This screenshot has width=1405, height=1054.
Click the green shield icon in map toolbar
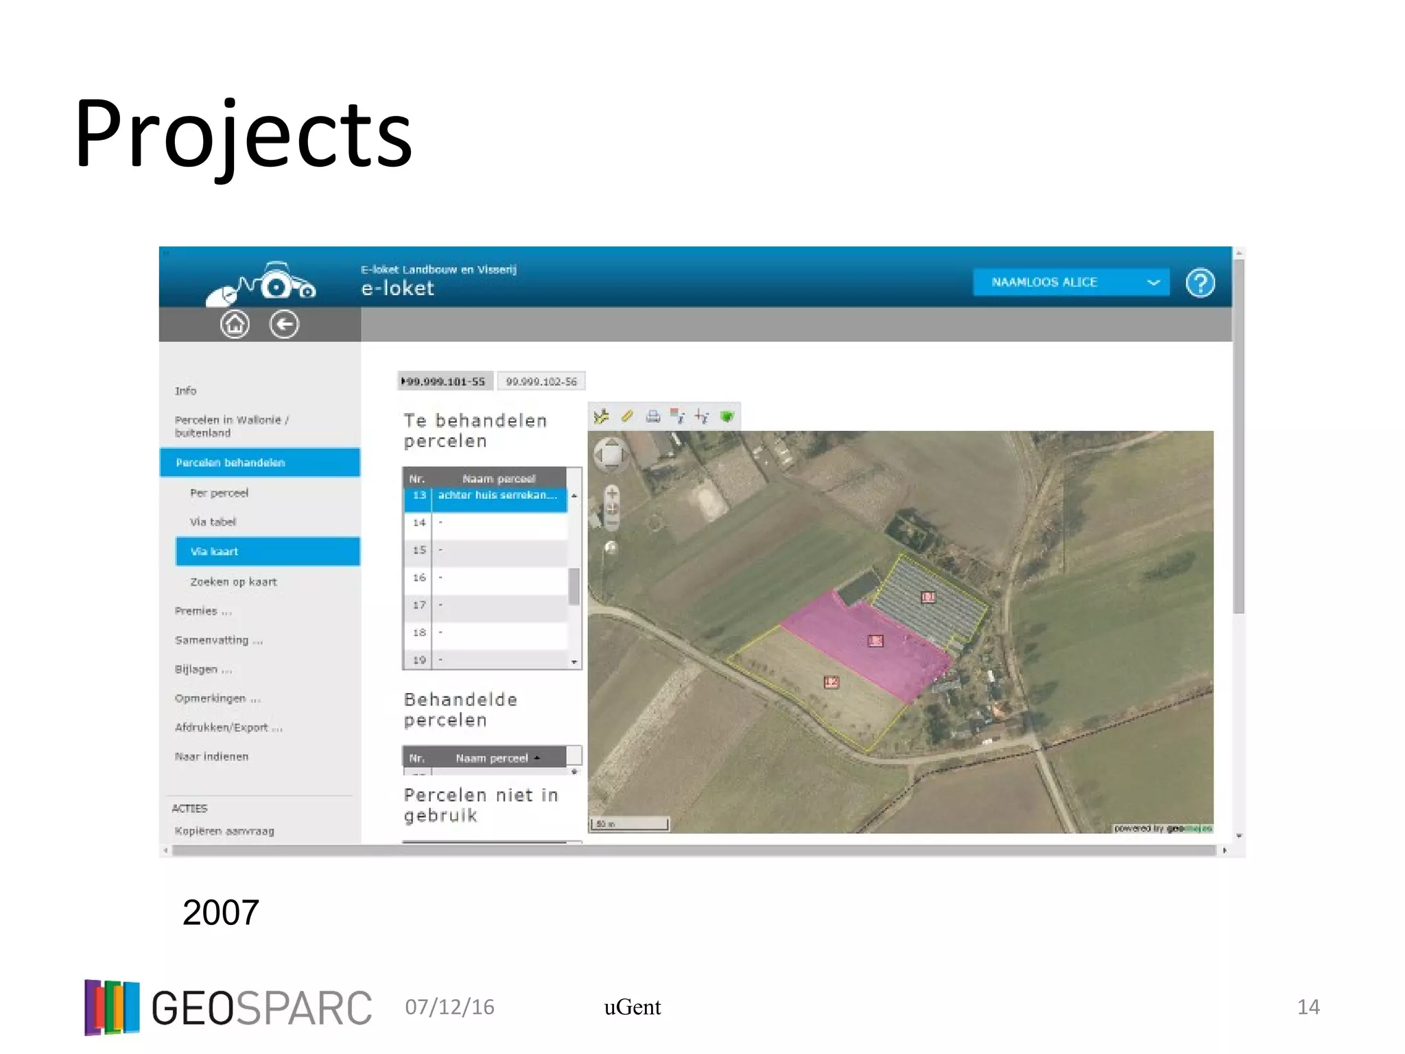click(727, 417)
